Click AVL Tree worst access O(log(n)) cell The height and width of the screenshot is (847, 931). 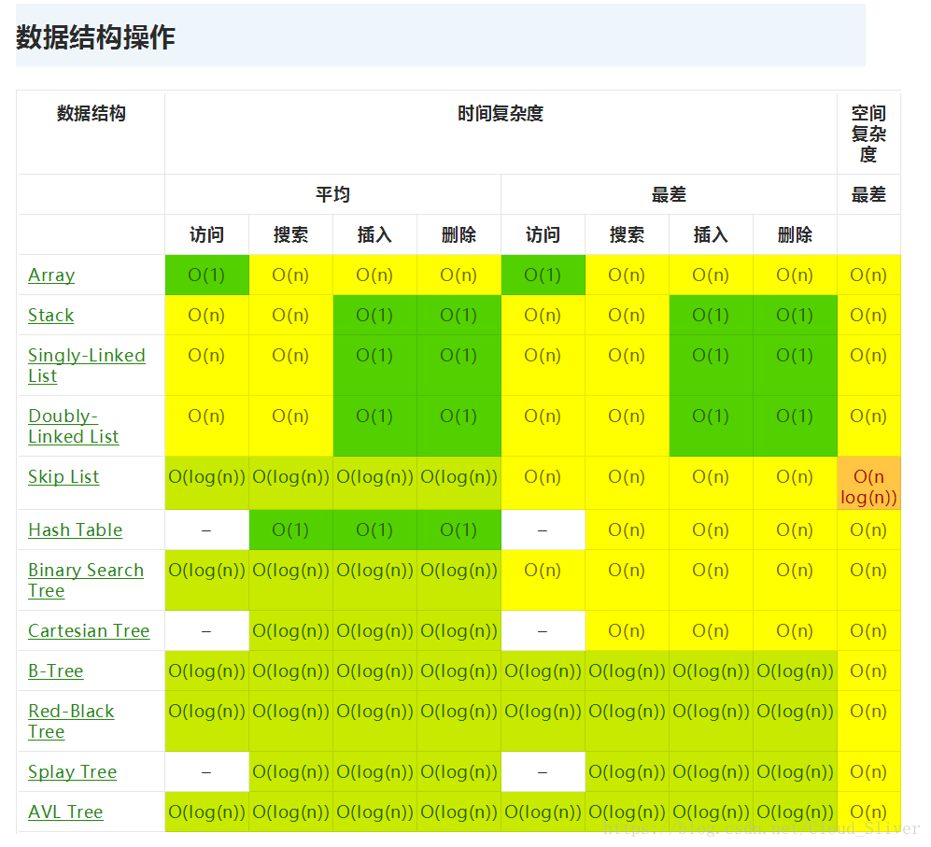tap(543, 812)
